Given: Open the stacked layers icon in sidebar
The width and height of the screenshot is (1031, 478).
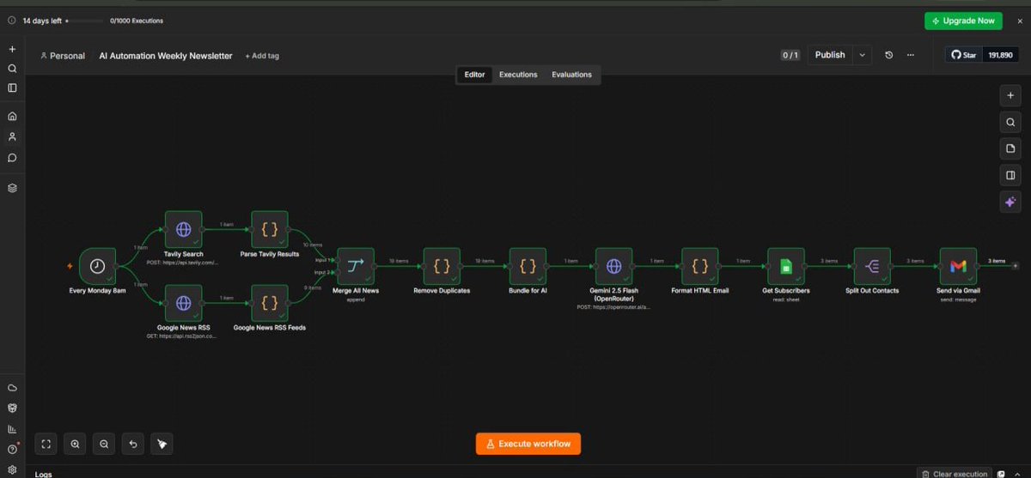Looking at the screenshot, I should (12, 187).
